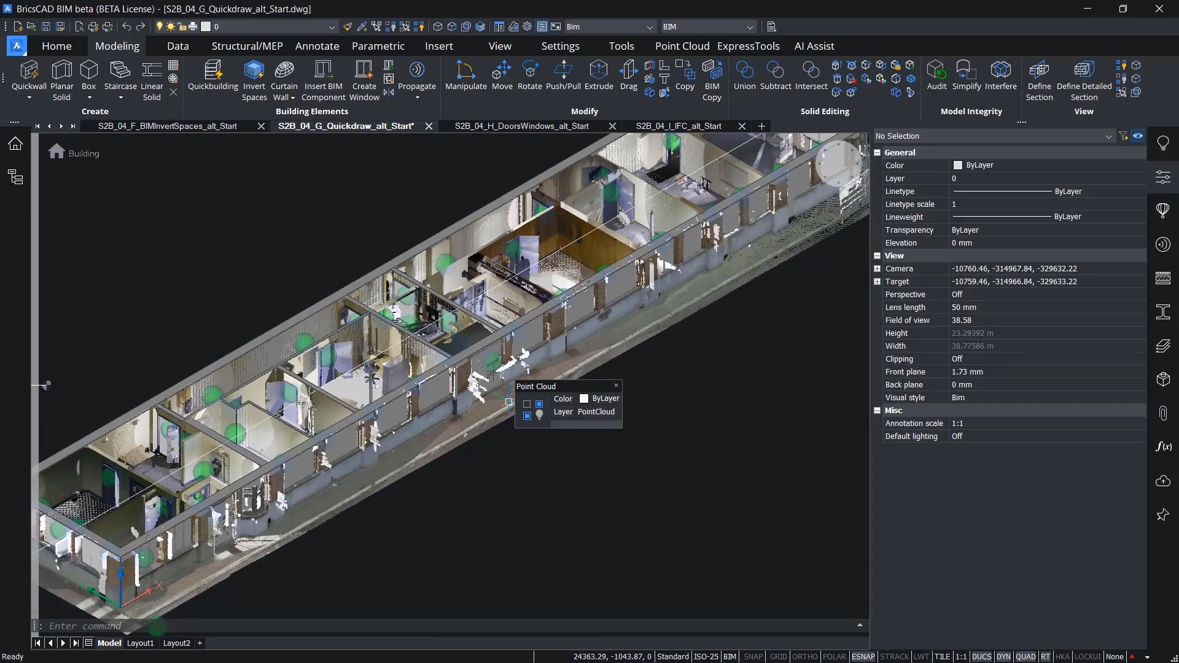Open the No Selection dropdown in Properties panel
The width and height of the screenshot is (1179, 663).
[x=1108, y=136]
